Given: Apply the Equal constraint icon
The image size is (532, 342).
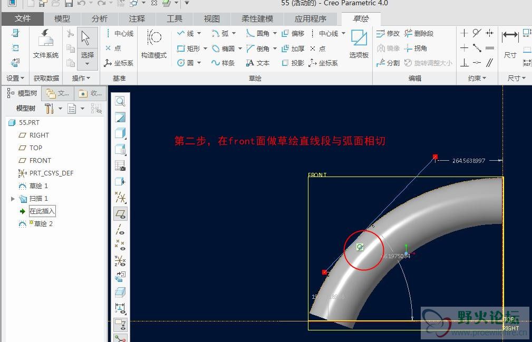Looking at the screenshot, I should pyautogui.click(x=490, y=48).
